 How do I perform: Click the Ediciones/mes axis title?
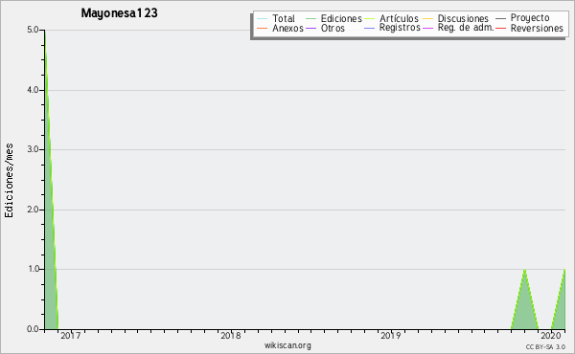pos(9,181)
